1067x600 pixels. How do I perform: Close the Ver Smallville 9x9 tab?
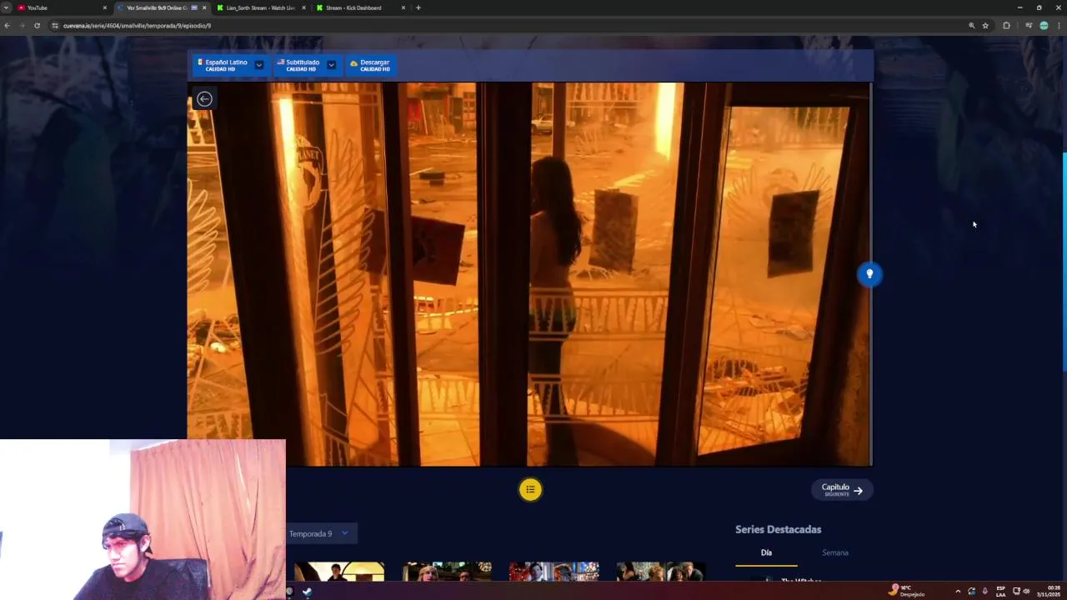pos(204,7)
